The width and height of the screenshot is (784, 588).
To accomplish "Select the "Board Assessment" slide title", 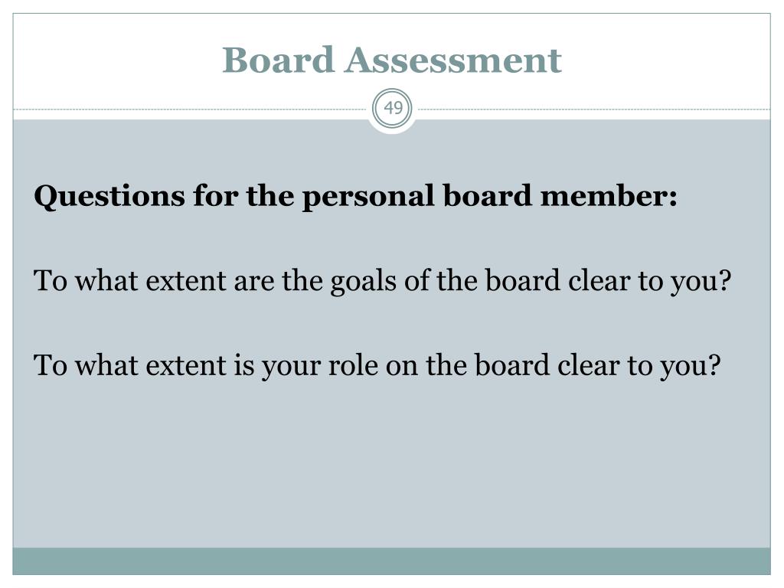I will tap(392, 60).
